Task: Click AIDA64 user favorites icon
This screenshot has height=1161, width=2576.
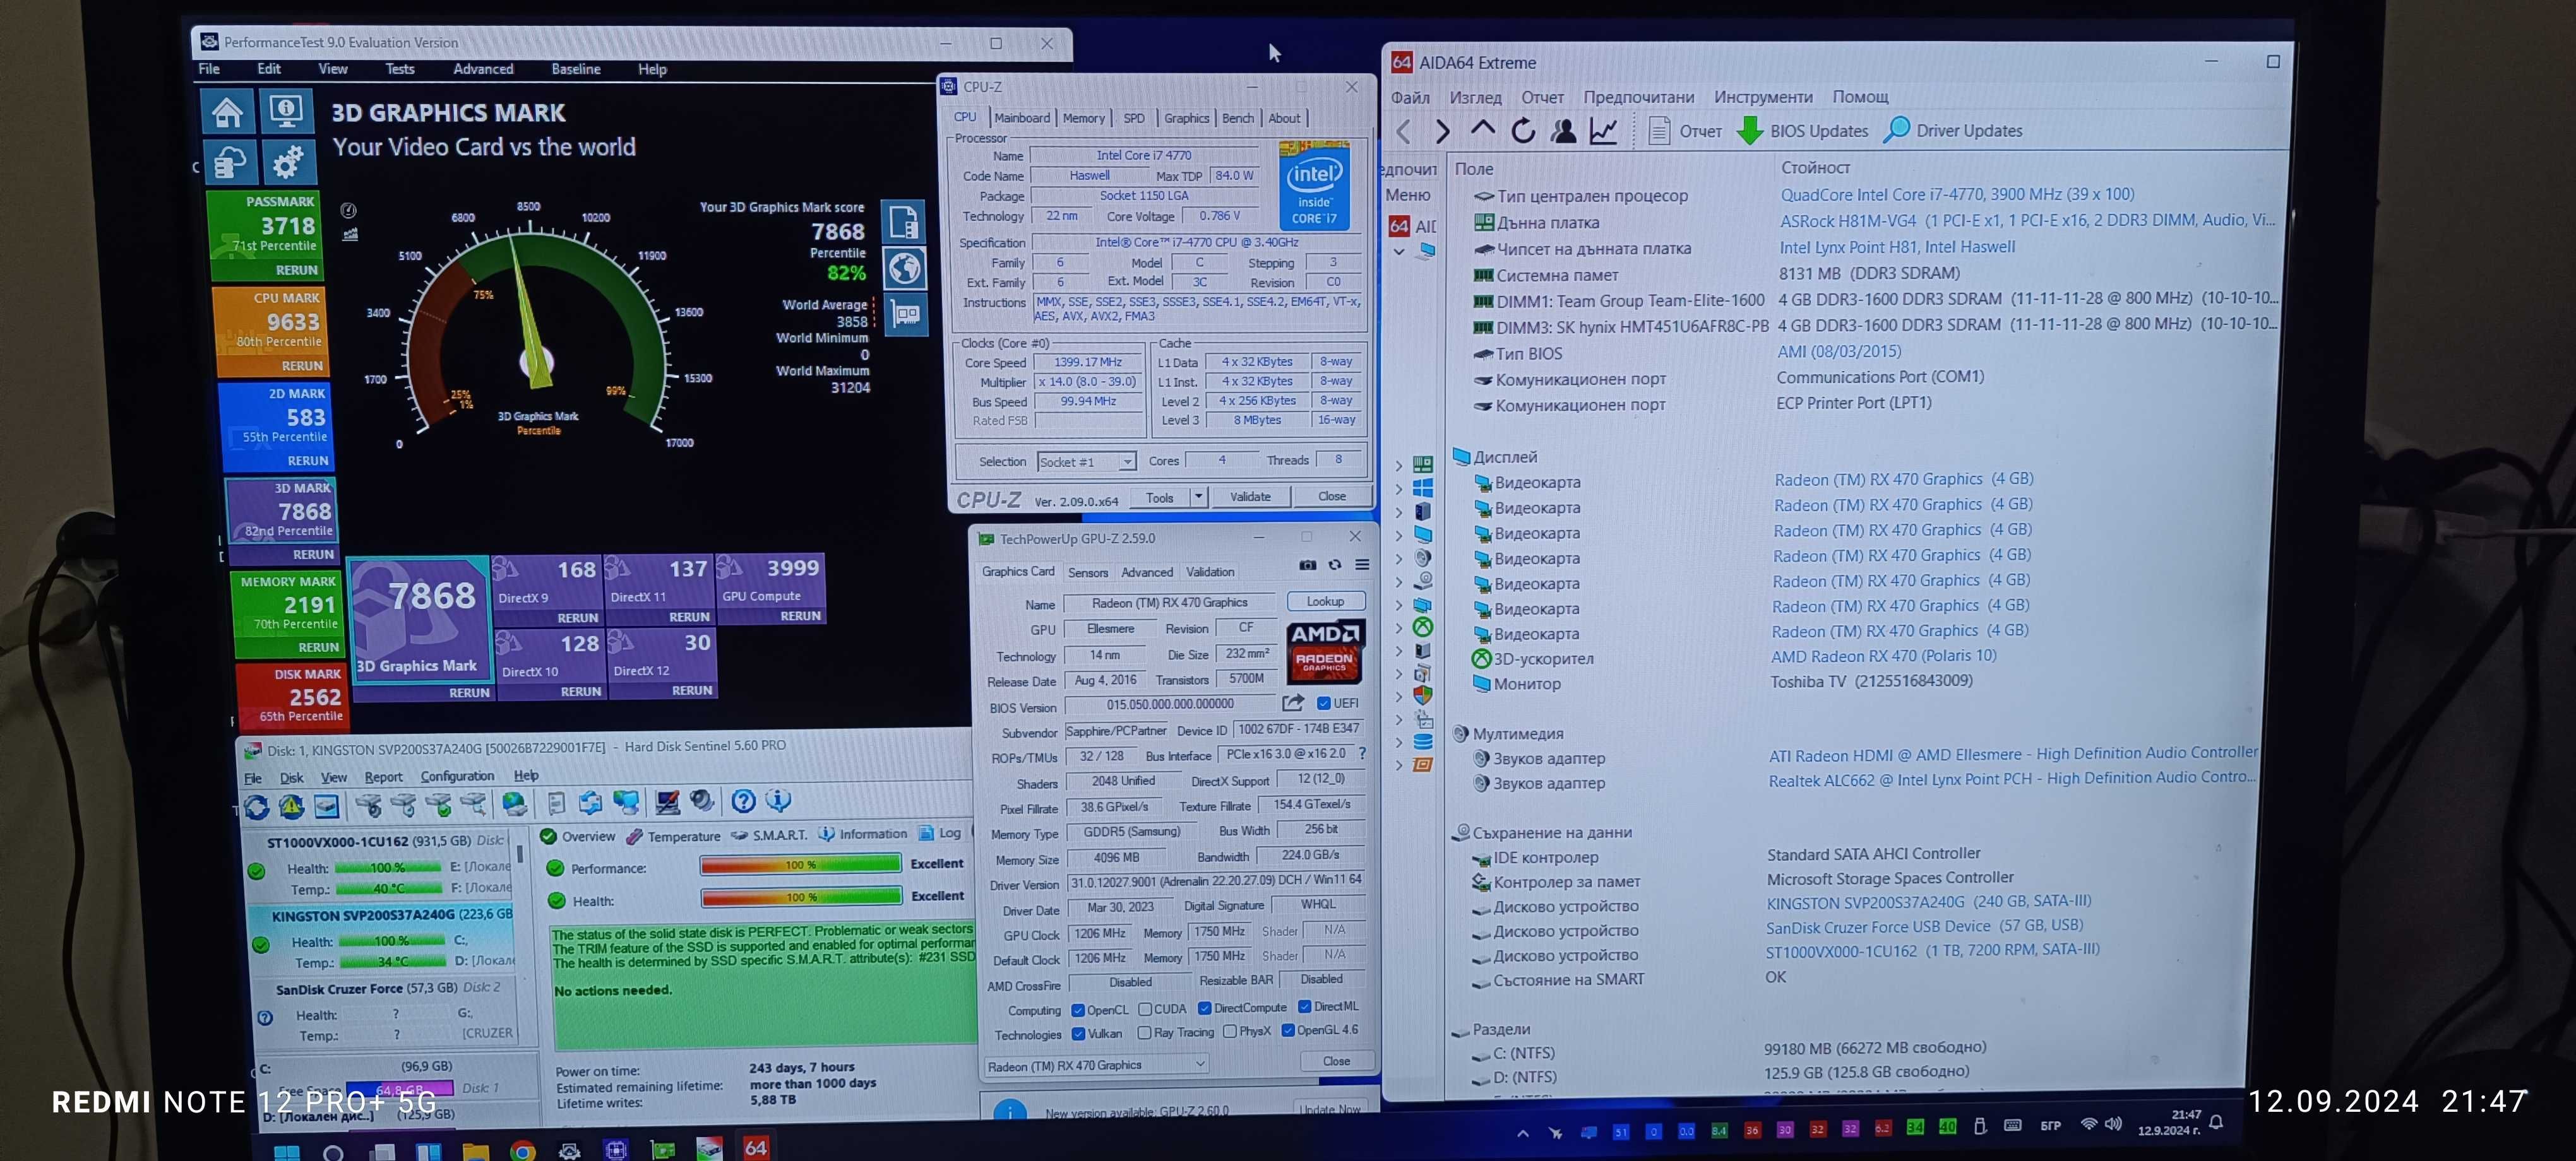Action: click(1563, 131)
